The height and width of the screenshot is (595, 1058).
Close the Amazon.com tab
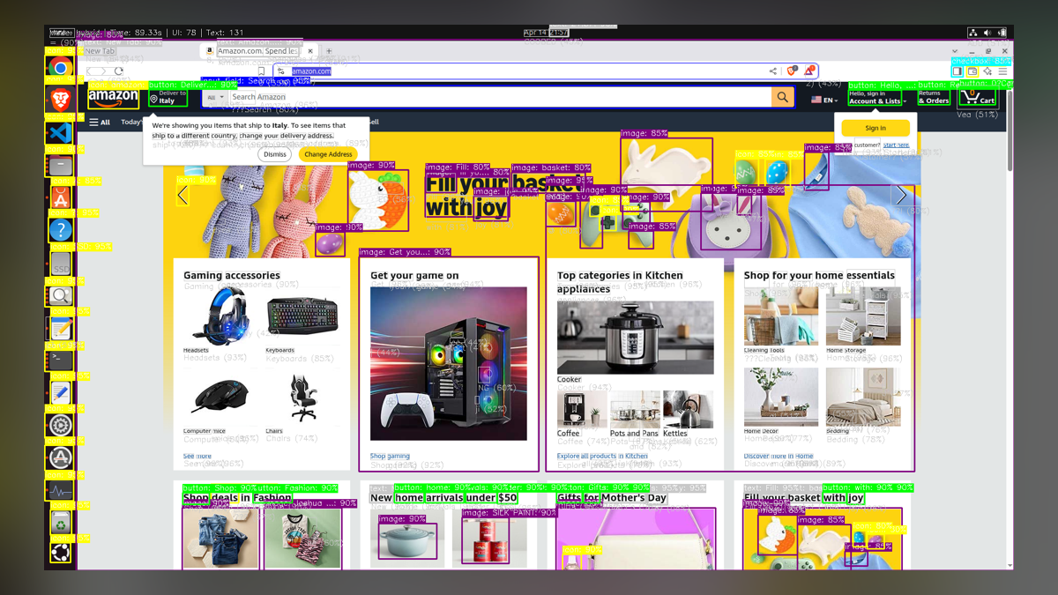point(310,51)
